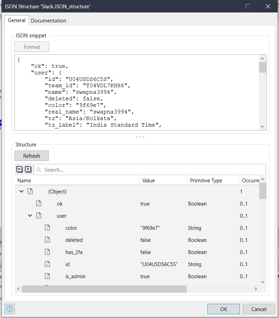Select the color attribute row
The height and width of the screenshot is (318, 279).
[137, 228]
